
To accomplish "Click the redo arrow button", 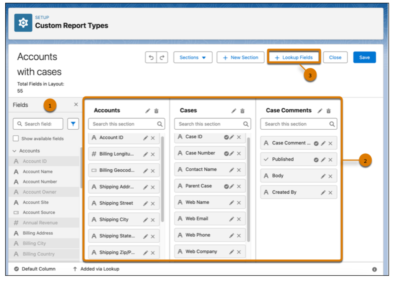I will pyautogui.click(x=162, y=57).
